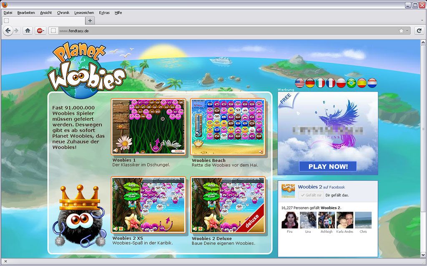This screenshot has width=427, height=266.
Task: Click the Woobies 2 Facebook page icon
Action: tap(288, 190)
